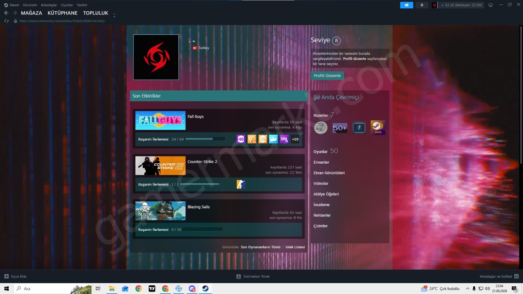This screenshot has width=523, height=294.
Task: Click the Blazing Sails achievement progress bar
Action: (x=203, y=229)
